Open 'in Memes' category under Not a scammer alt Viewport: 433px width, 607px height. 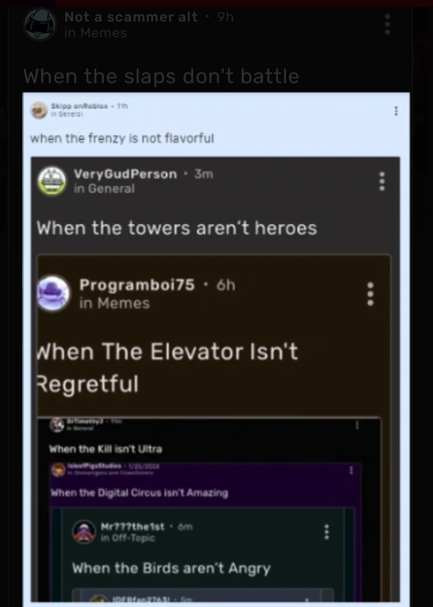96,33
